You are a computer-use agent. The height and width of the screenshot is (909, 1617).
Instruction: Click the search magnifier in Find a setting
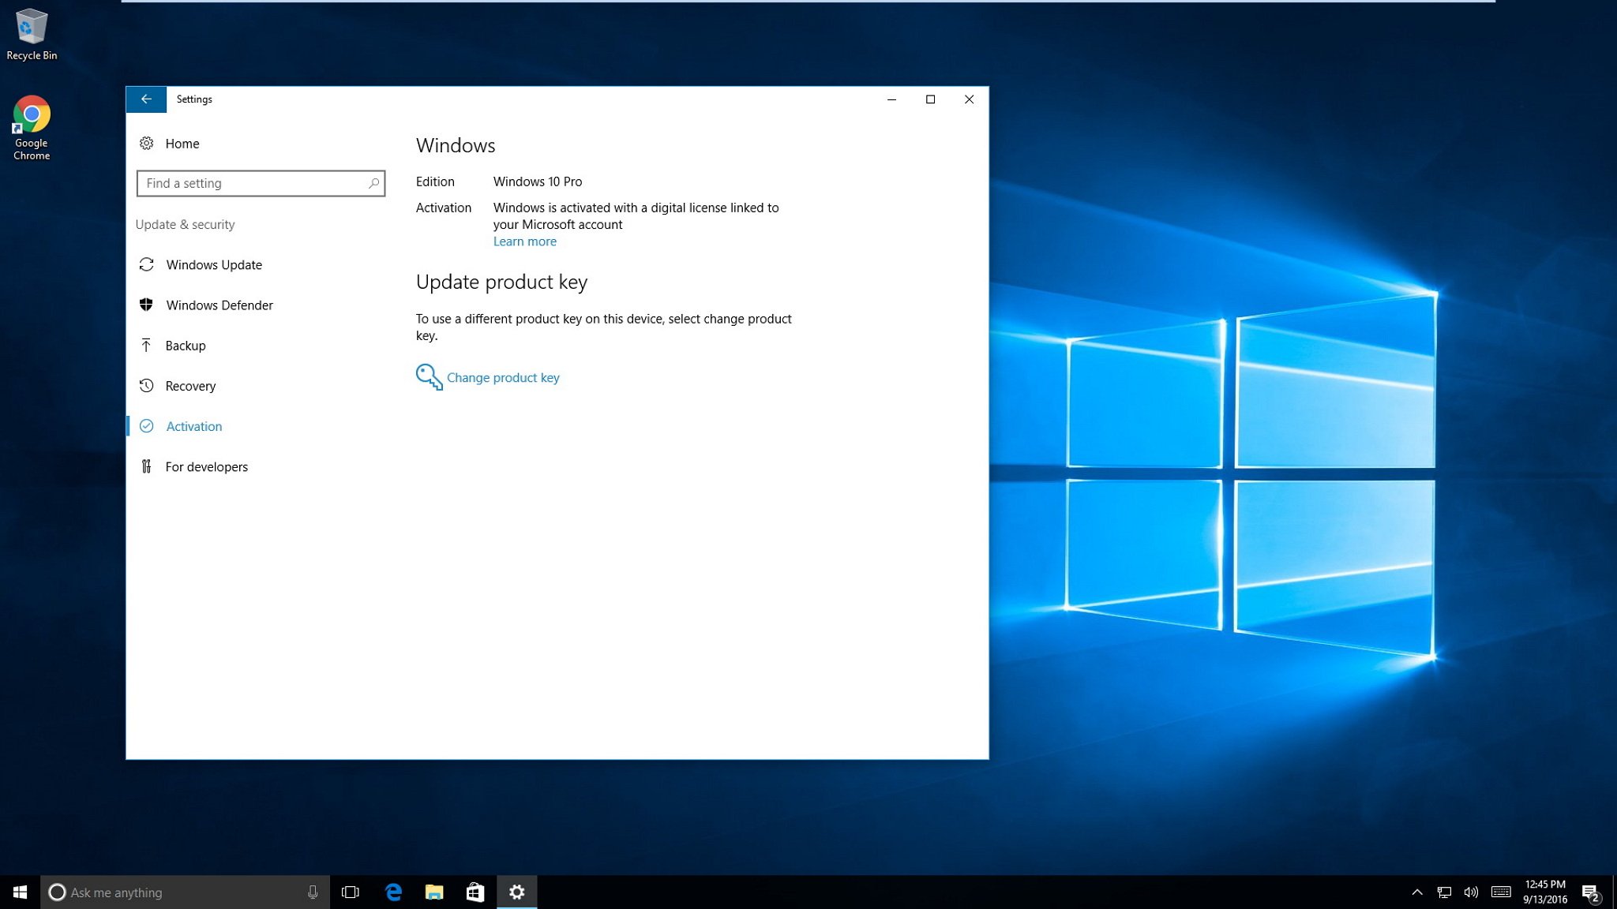coord(374,182)
